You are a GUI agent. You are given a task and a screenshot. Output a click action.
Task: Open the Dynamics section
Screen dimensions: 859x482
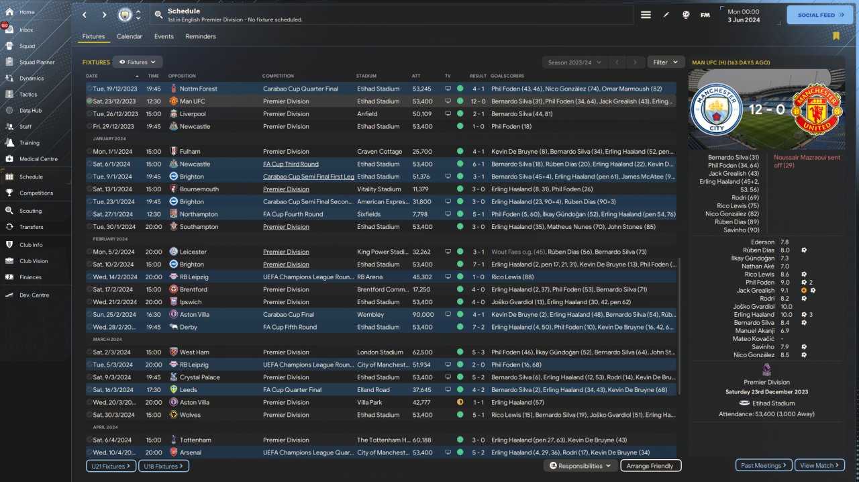(x=31, y=79)
